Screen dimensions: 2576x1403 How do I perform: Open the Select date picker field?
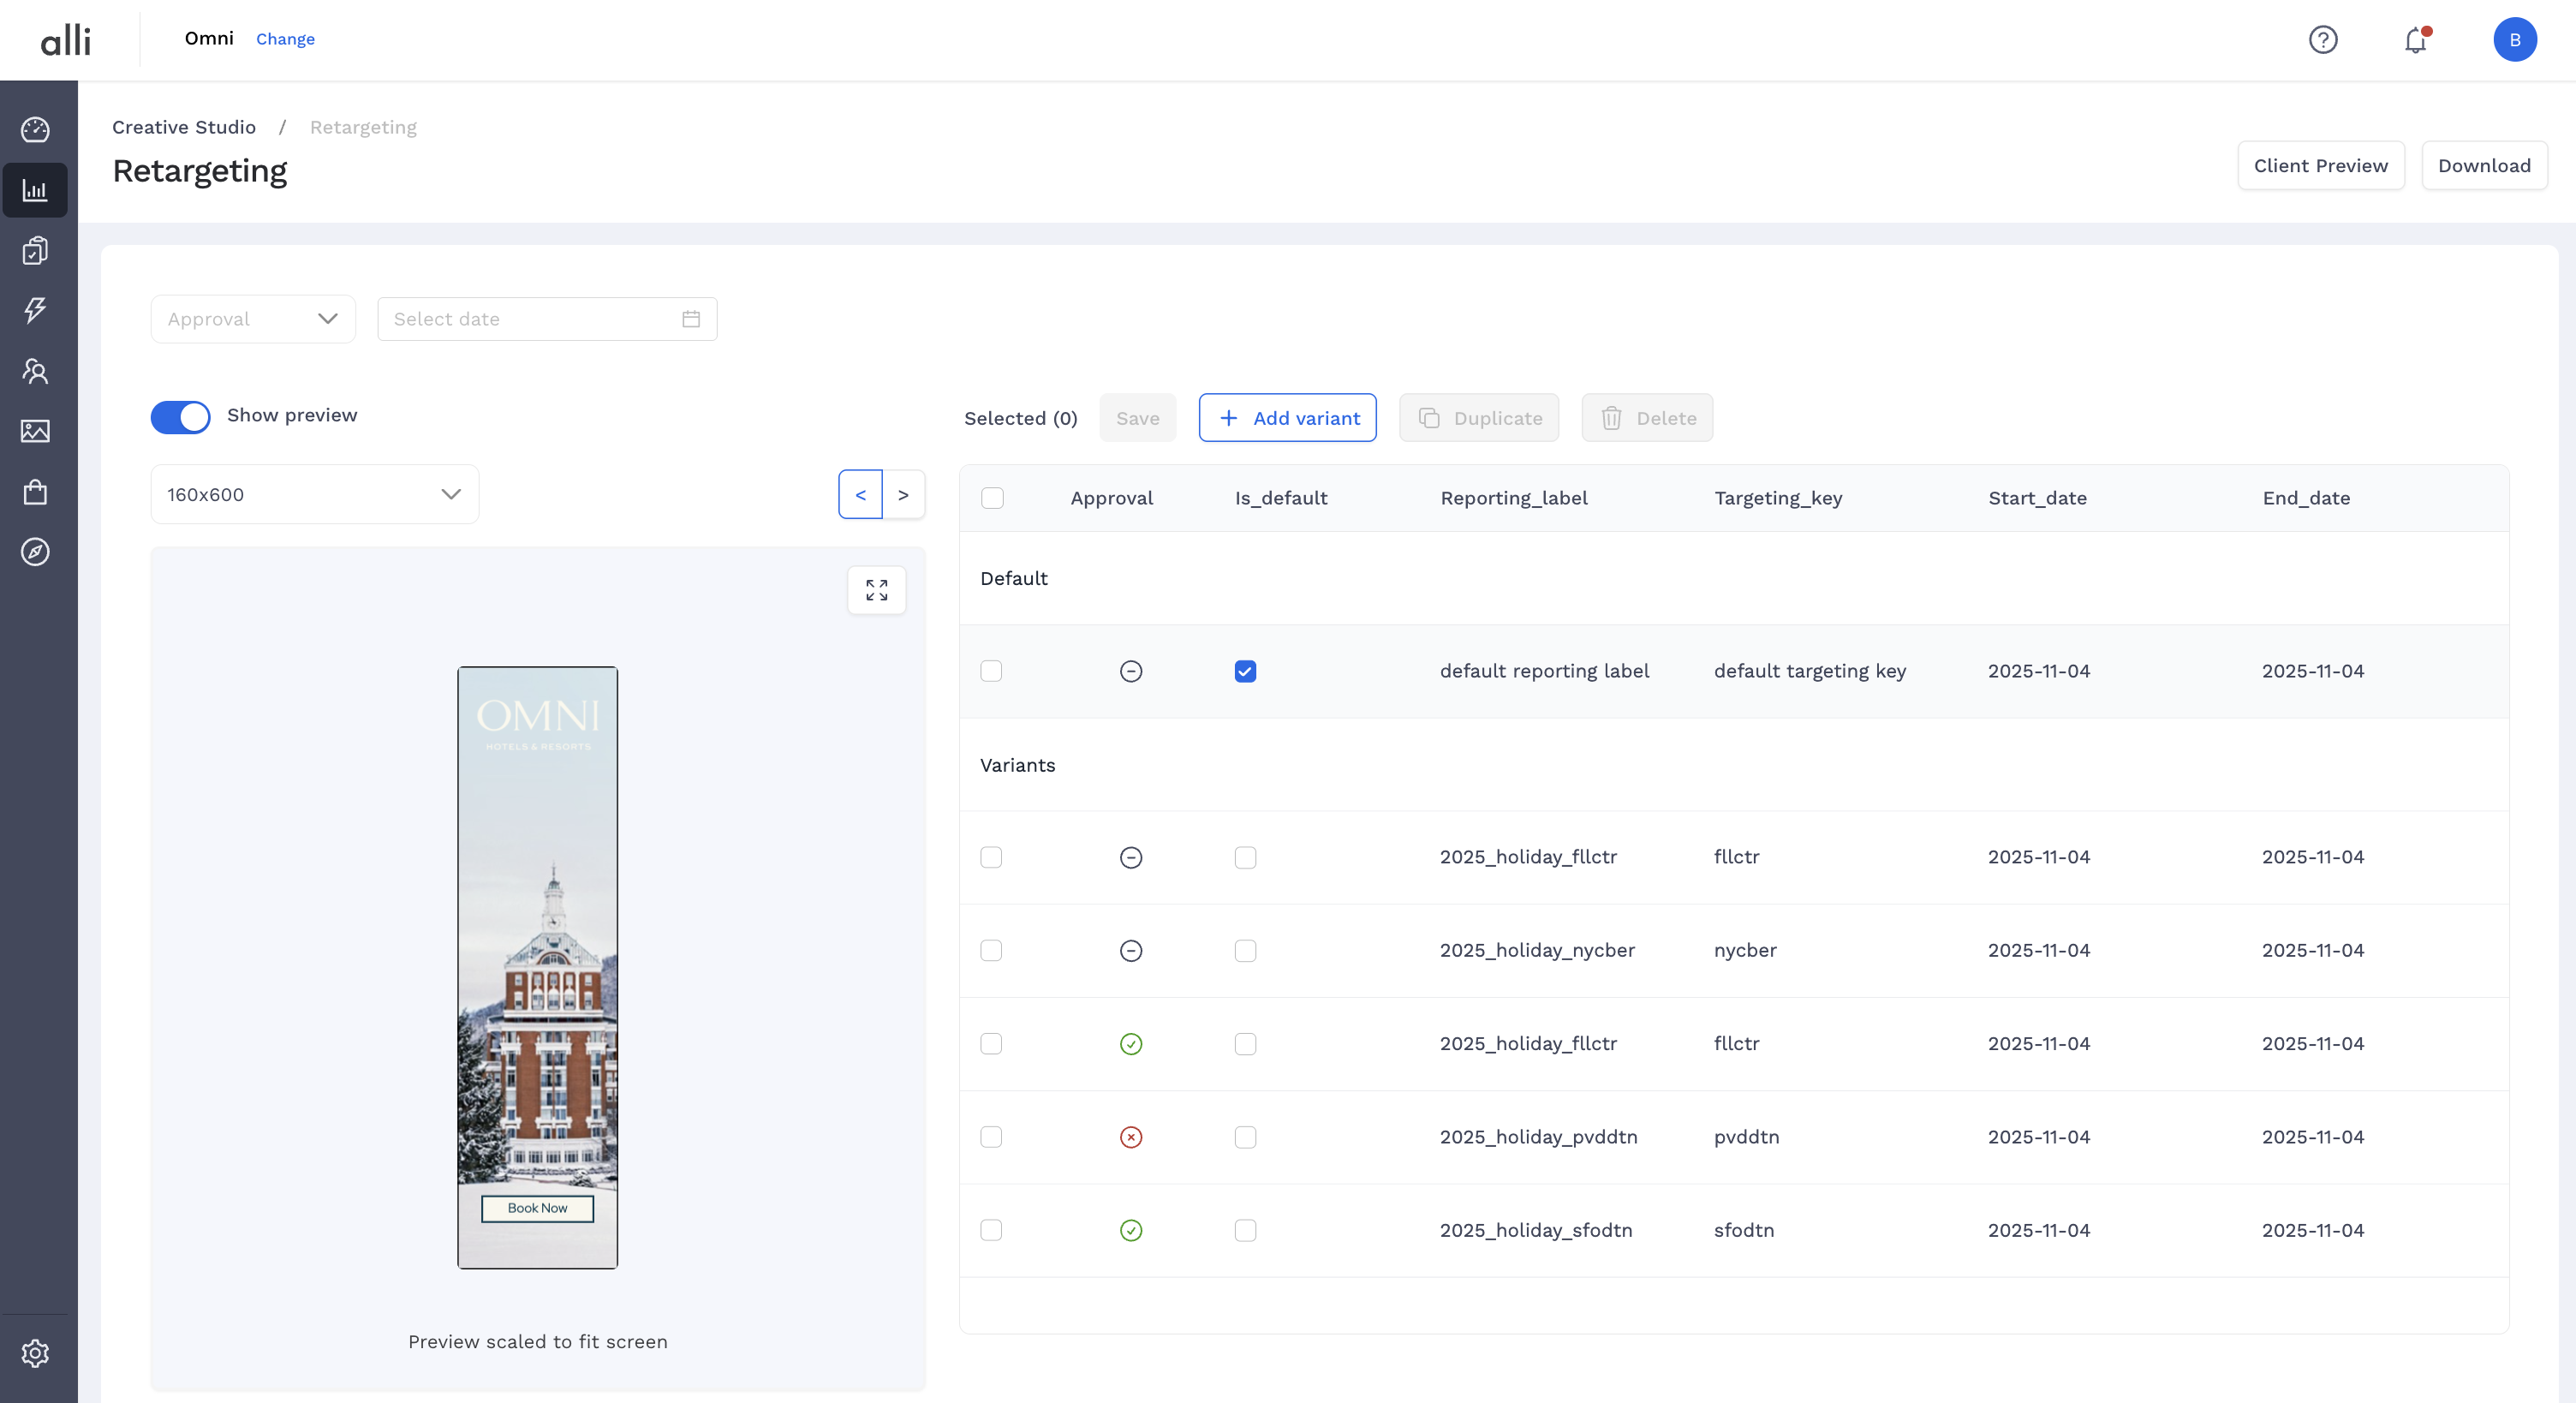546,319
